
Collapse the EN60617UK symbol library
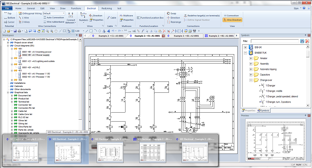pyautogui.click(x=246, y=53)
